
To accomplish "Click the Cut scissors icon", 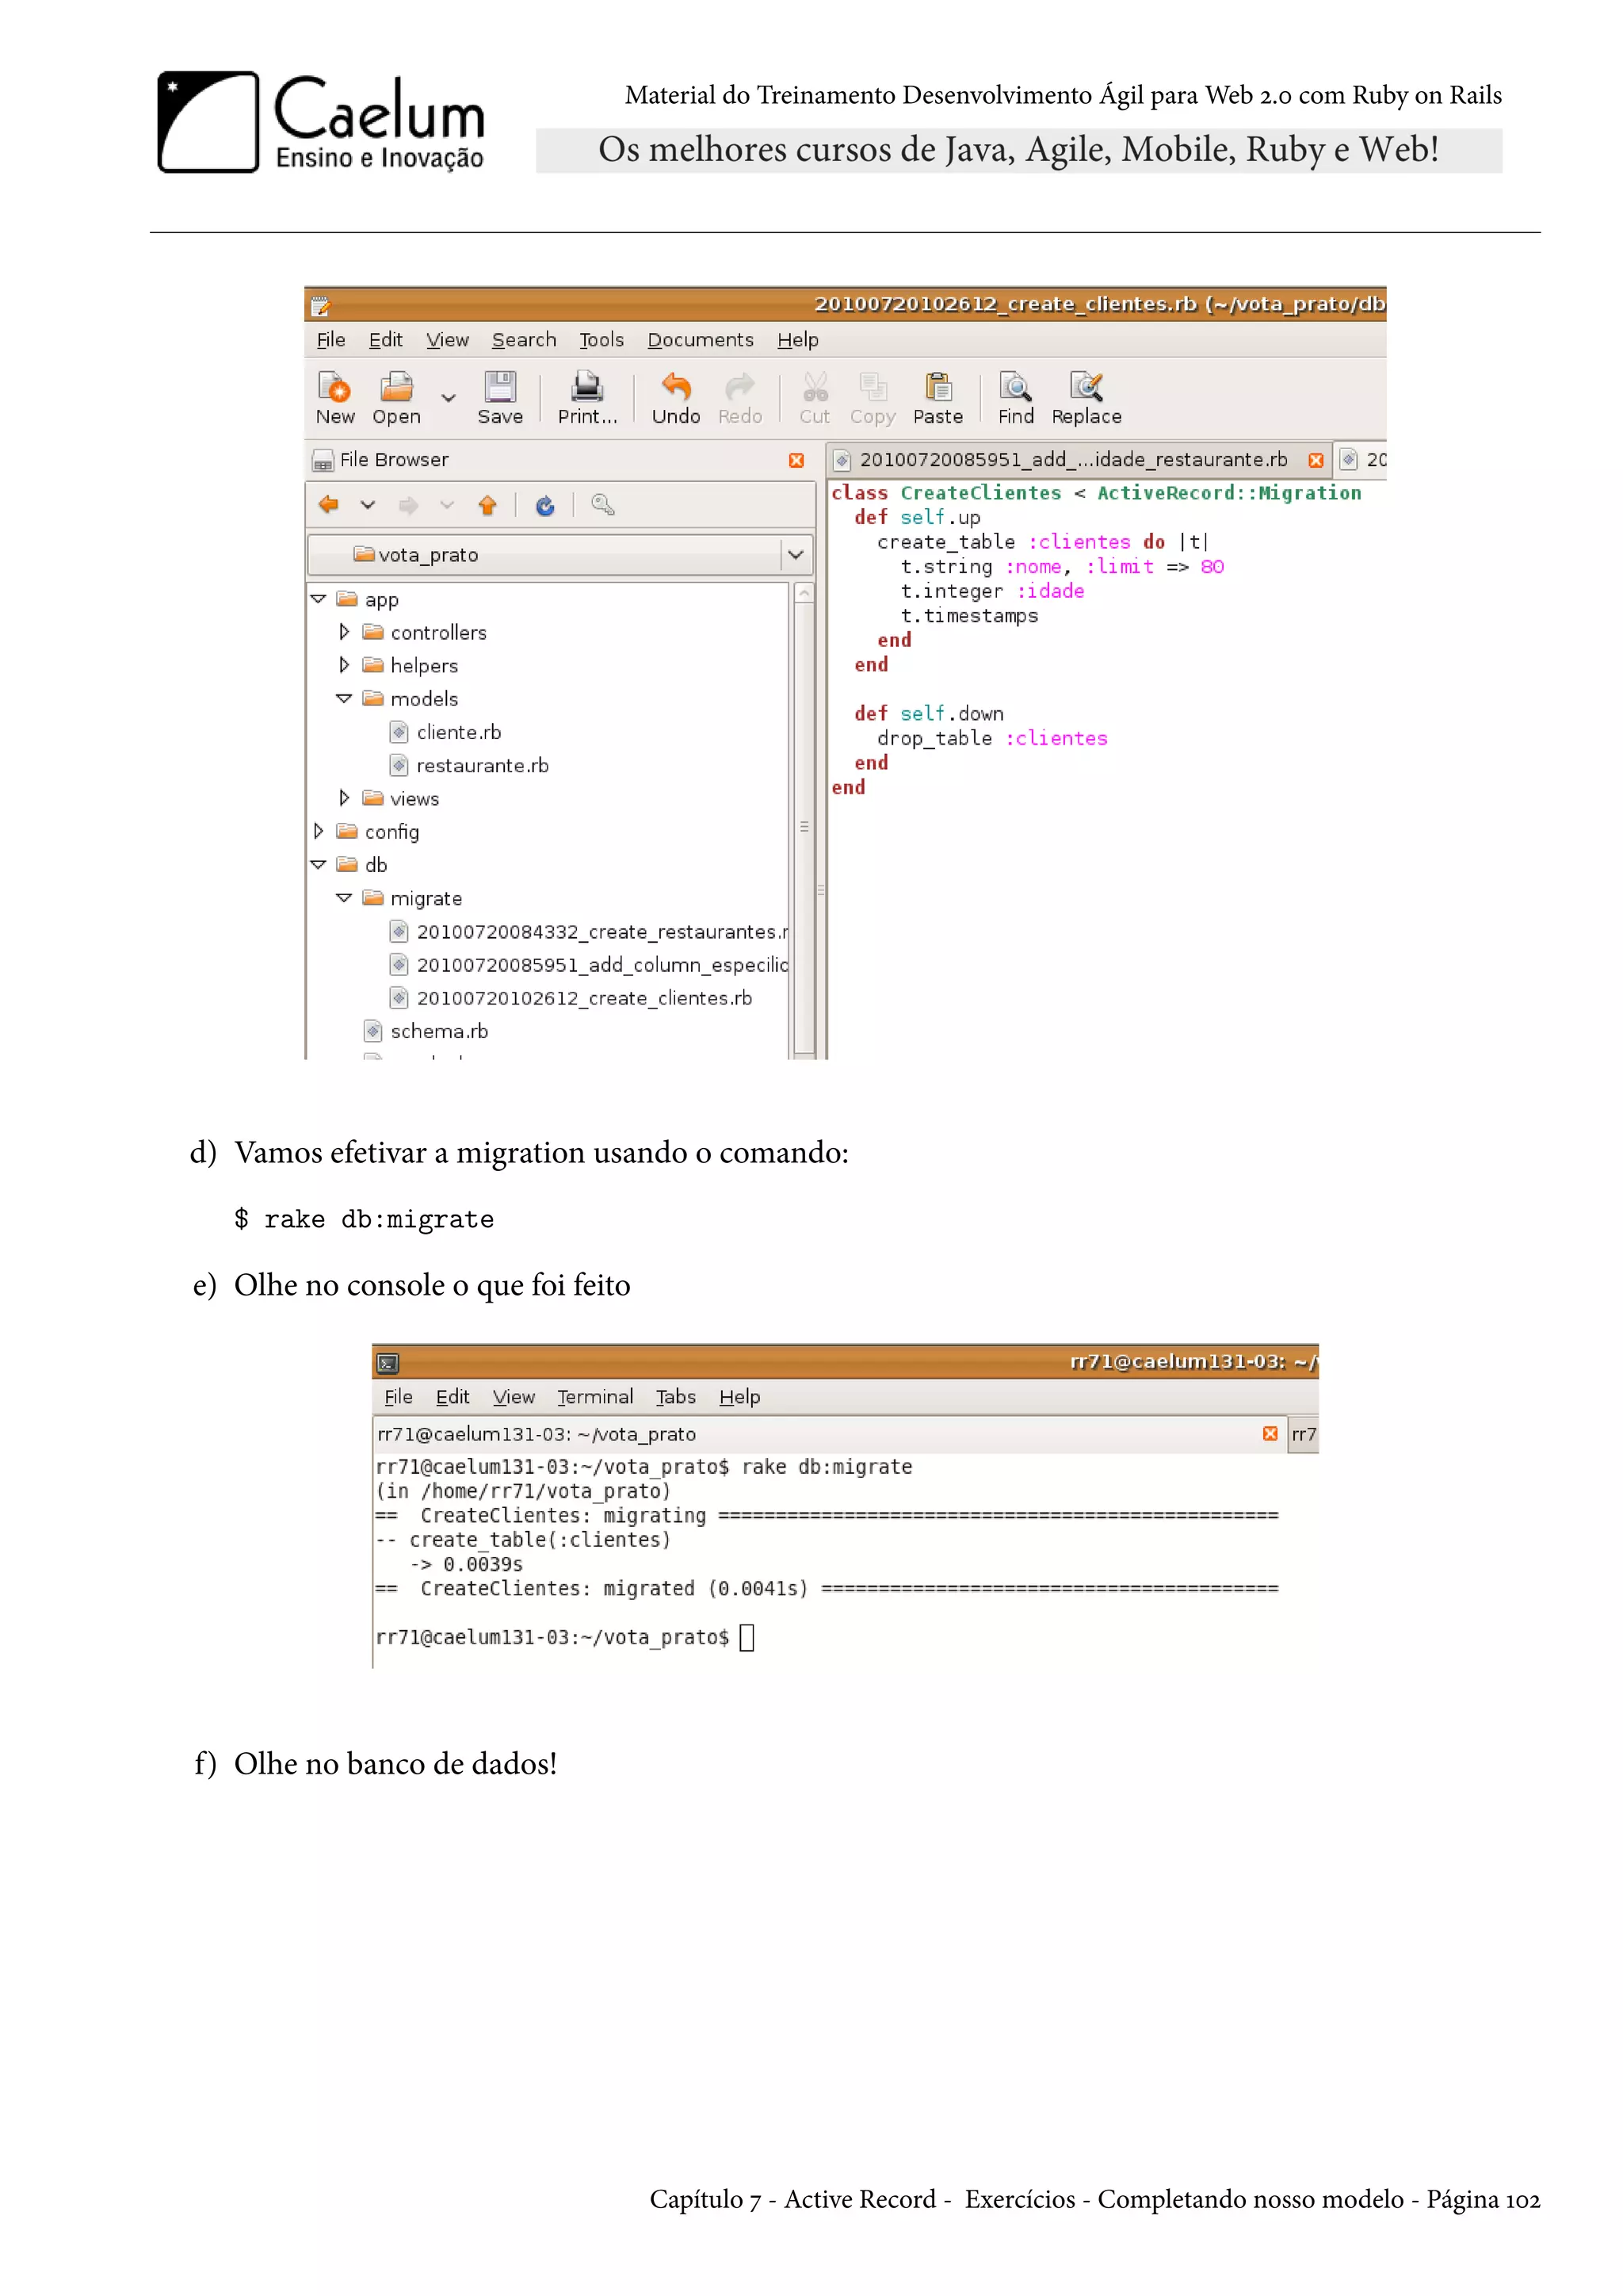I will tap(815, 387).
